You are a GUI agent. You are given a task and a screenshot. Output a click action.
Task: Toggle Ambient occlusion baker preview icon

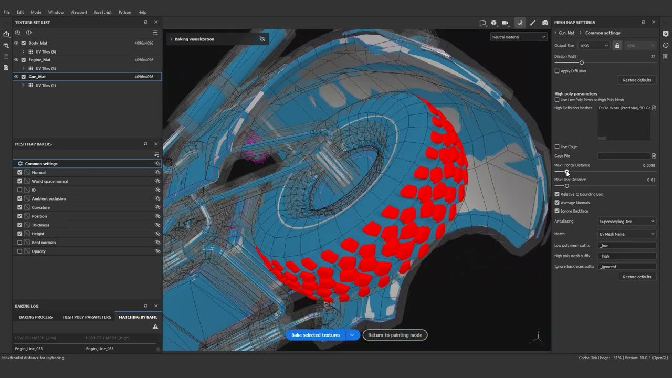click(157, 198)
